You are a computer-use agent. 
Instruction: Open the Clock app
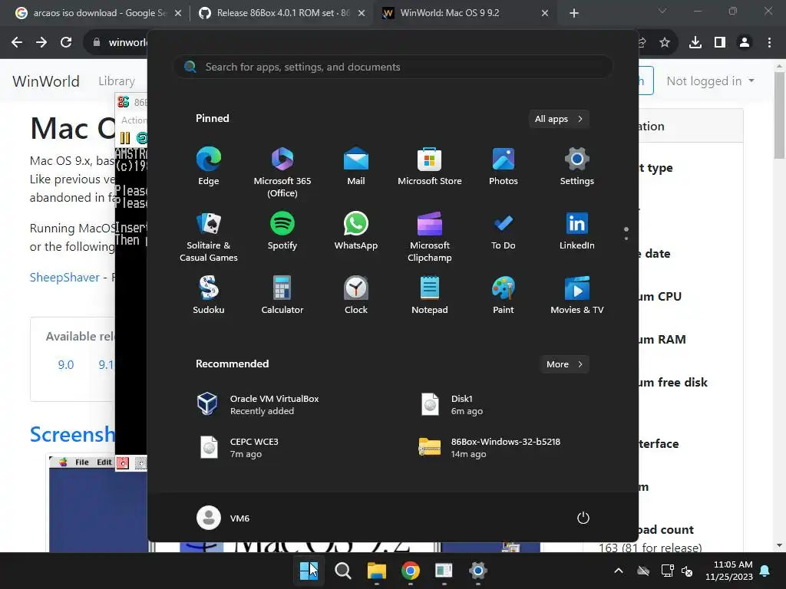356,295
